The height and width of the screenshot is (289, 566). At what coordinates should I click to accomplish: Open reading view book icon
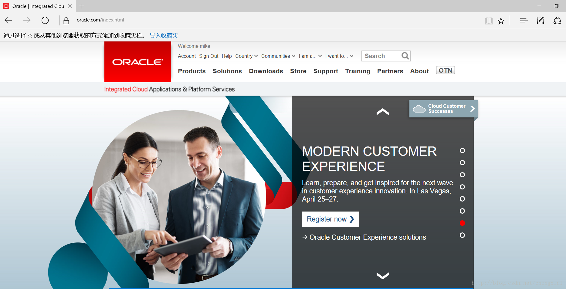pos(489,21)
